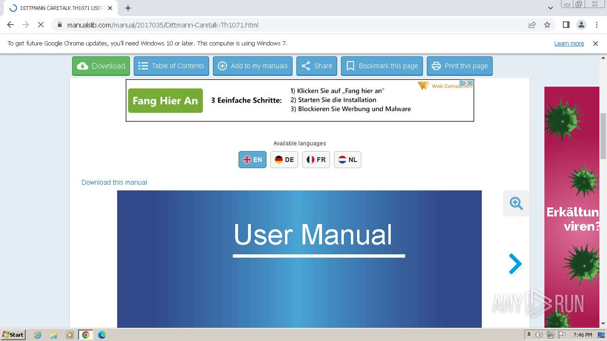The width and height of the screenshot is (607, 341).
Task: Click the Fang Hier An ad button
Action: click(165, 100)
